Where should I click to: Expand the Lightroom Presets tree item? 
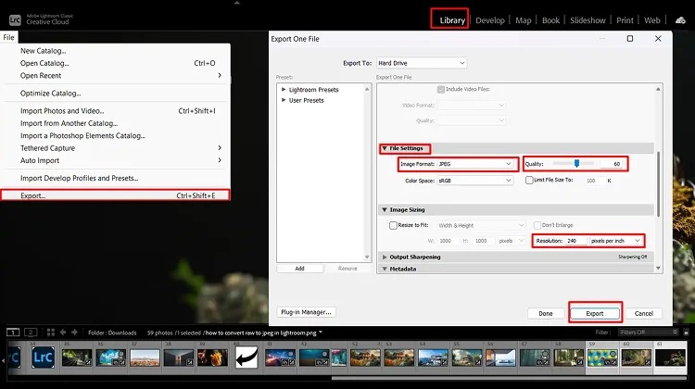[x=284, y=90]
